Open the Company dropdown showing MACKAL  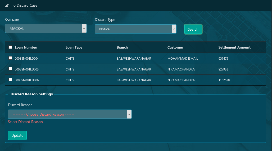point(46,29)
